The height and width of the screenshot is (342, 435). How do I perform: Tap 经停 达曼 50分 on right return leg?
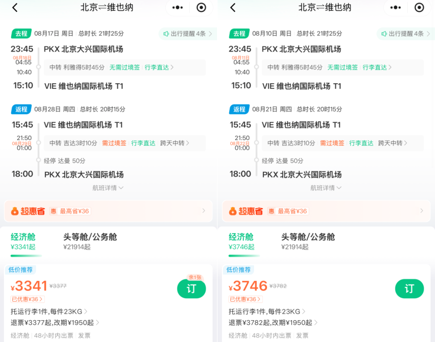point(283,161)
